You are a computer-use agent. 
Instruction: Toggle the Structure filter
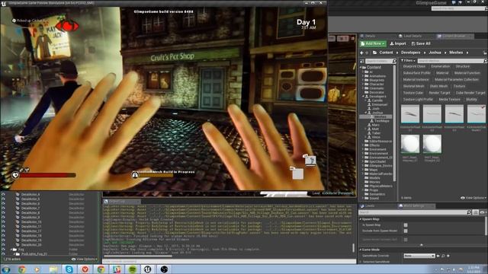point(463,66)
